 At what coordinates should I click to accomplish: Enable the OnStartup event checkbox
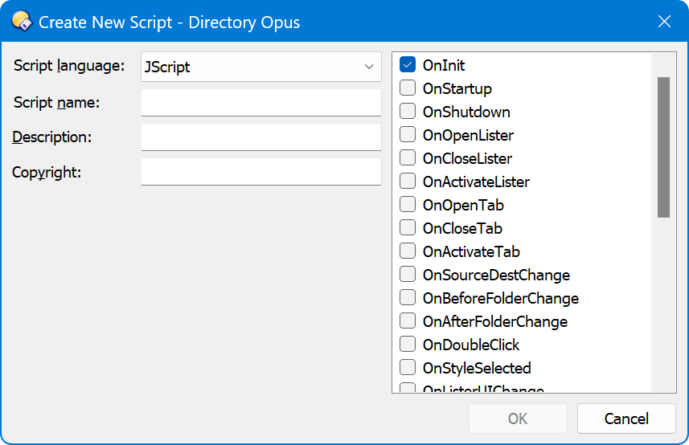tap(408, 88)
